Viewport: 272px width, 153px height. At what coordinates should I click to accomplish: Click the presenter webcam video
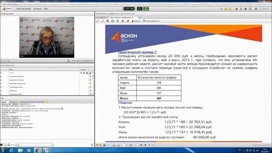(x=47, y=37)
